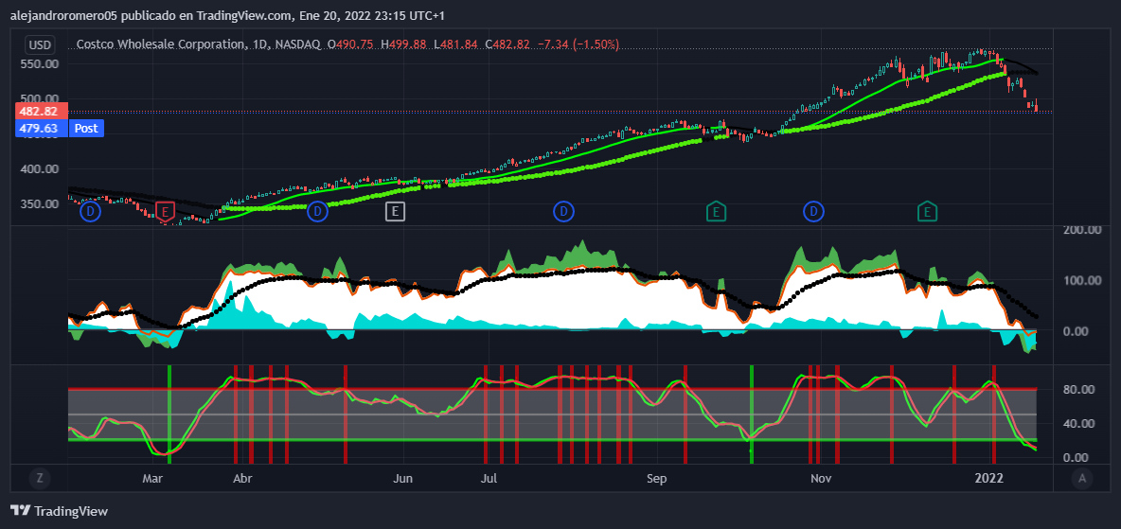Click the change value −7.34 (−1.50%)
This screenshot has width=1121, height=529.
(578, 44)
